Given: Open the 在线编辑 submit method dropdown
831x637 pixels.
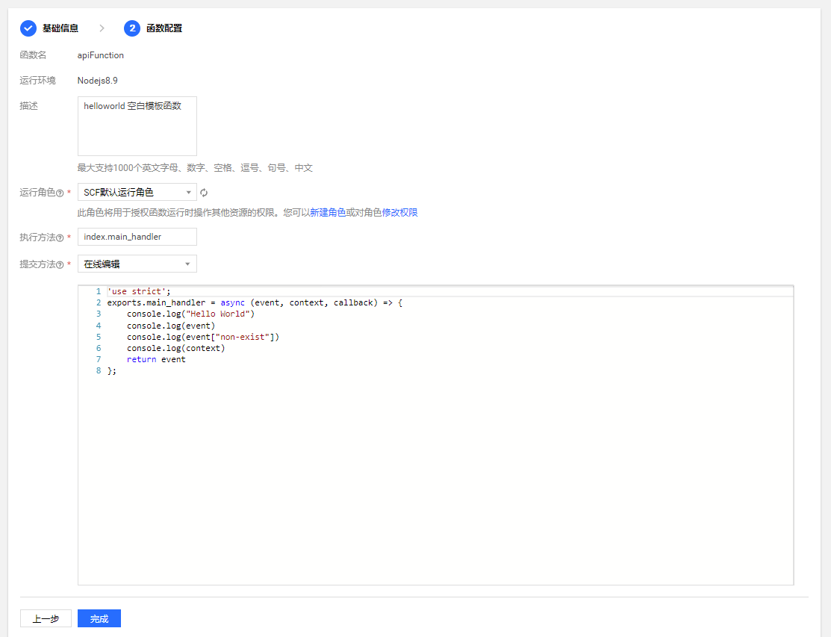Looking at the screenshot, I should (137, 264).
